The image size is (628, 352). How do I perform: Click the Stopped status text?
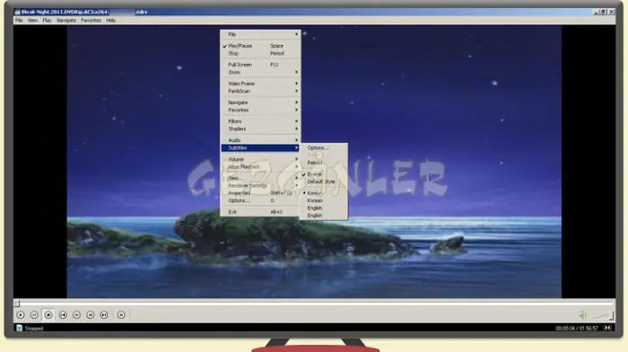point(33,329)
